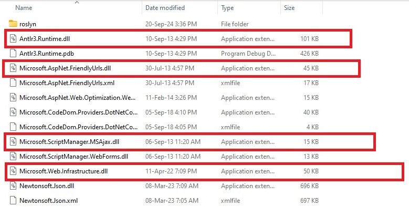Click the name Microsoft.ScriptManager.MSAjax.dll
409x207 pixels.
tap(69, 142)
